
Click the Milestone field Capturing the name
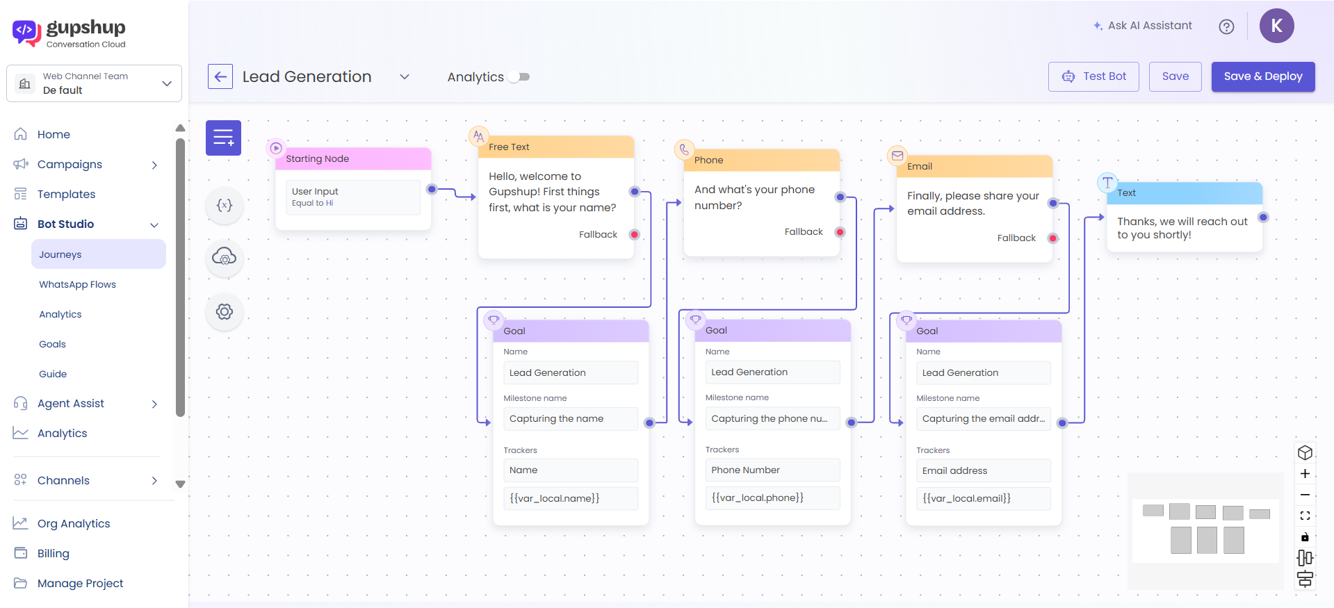coord(570,419)
